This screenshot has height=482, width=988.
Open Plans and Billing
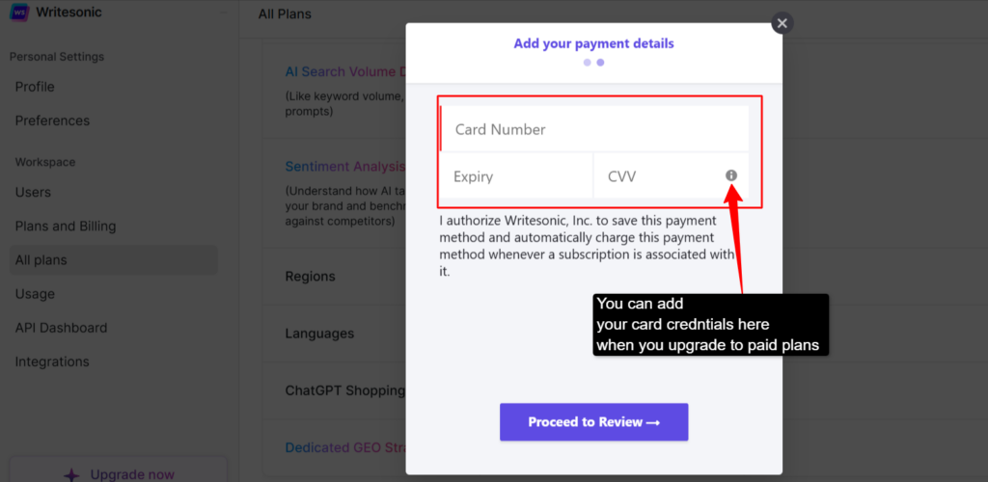click(66, 227)
